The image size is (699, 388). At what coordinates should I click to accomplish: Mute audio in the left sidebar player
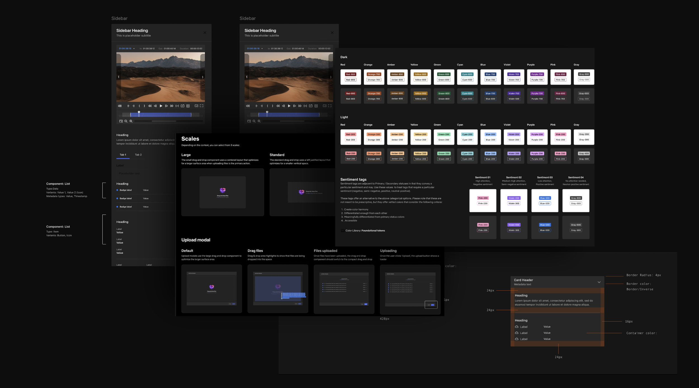tap(120, 106)
